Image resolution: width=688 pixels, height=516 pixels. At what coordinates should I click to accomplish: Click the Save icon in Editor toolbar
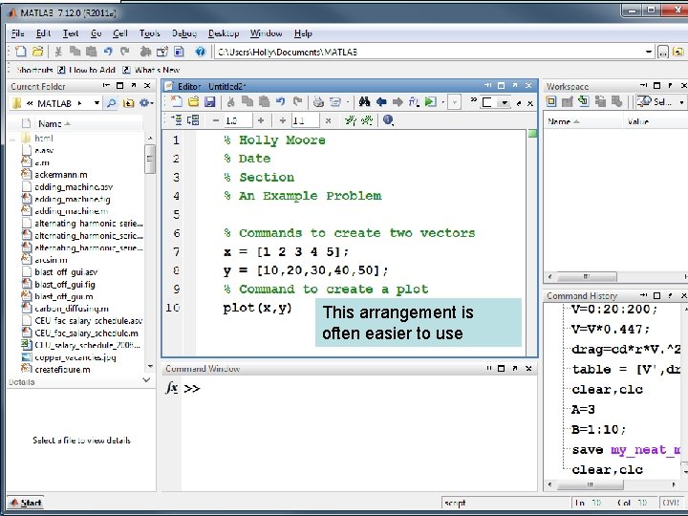209,102
